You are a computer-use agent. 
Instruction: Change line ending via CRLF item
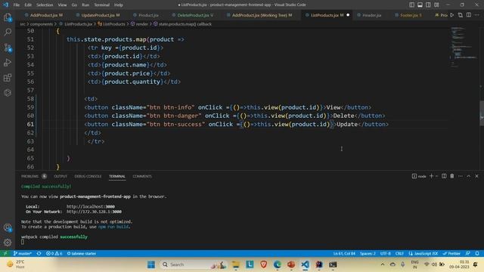[x=399, y=254]
